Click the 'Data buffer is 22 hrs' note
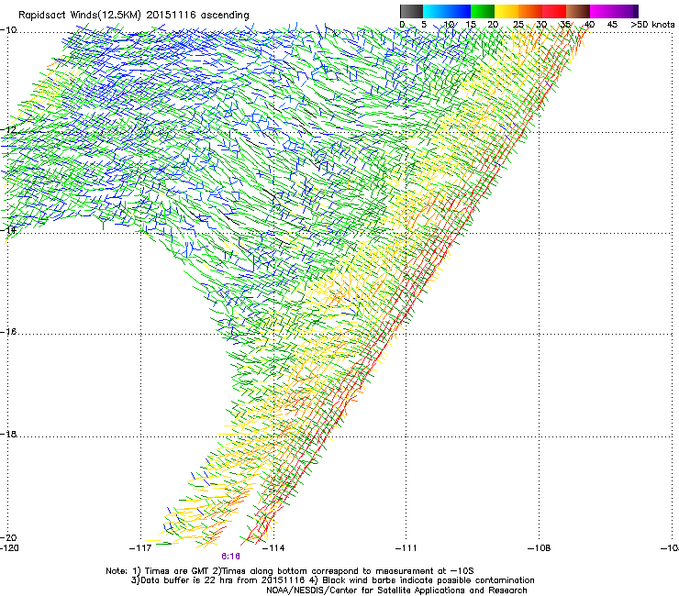Image resolution: width=679 pixels, height=596 pixels. pos(217,580)
